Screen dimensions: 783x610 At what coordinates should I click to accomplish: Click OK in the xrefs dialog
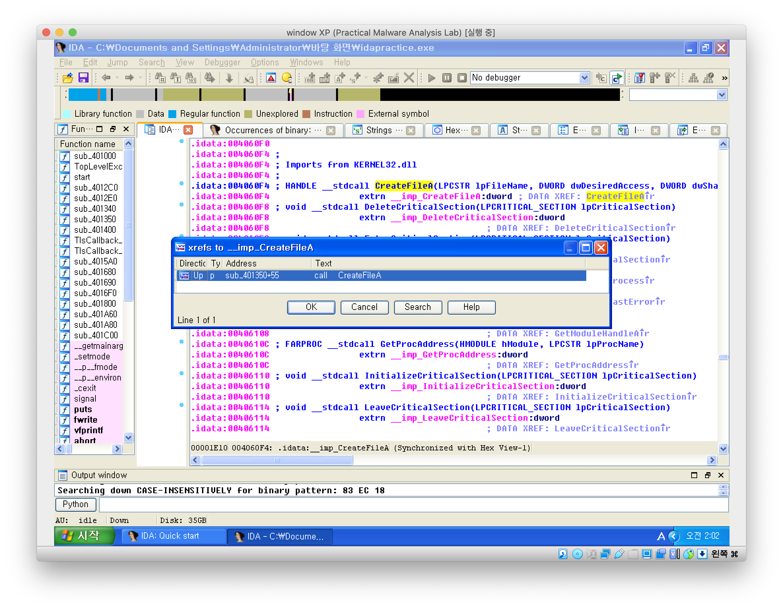tap(311, 307)
